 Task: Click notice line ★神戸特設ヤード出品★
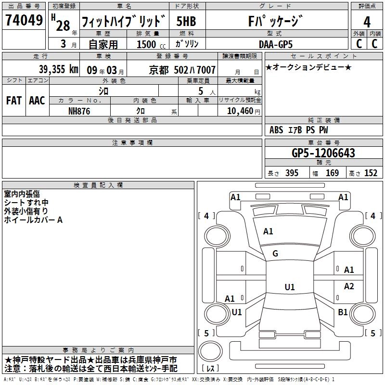(50, 360)
